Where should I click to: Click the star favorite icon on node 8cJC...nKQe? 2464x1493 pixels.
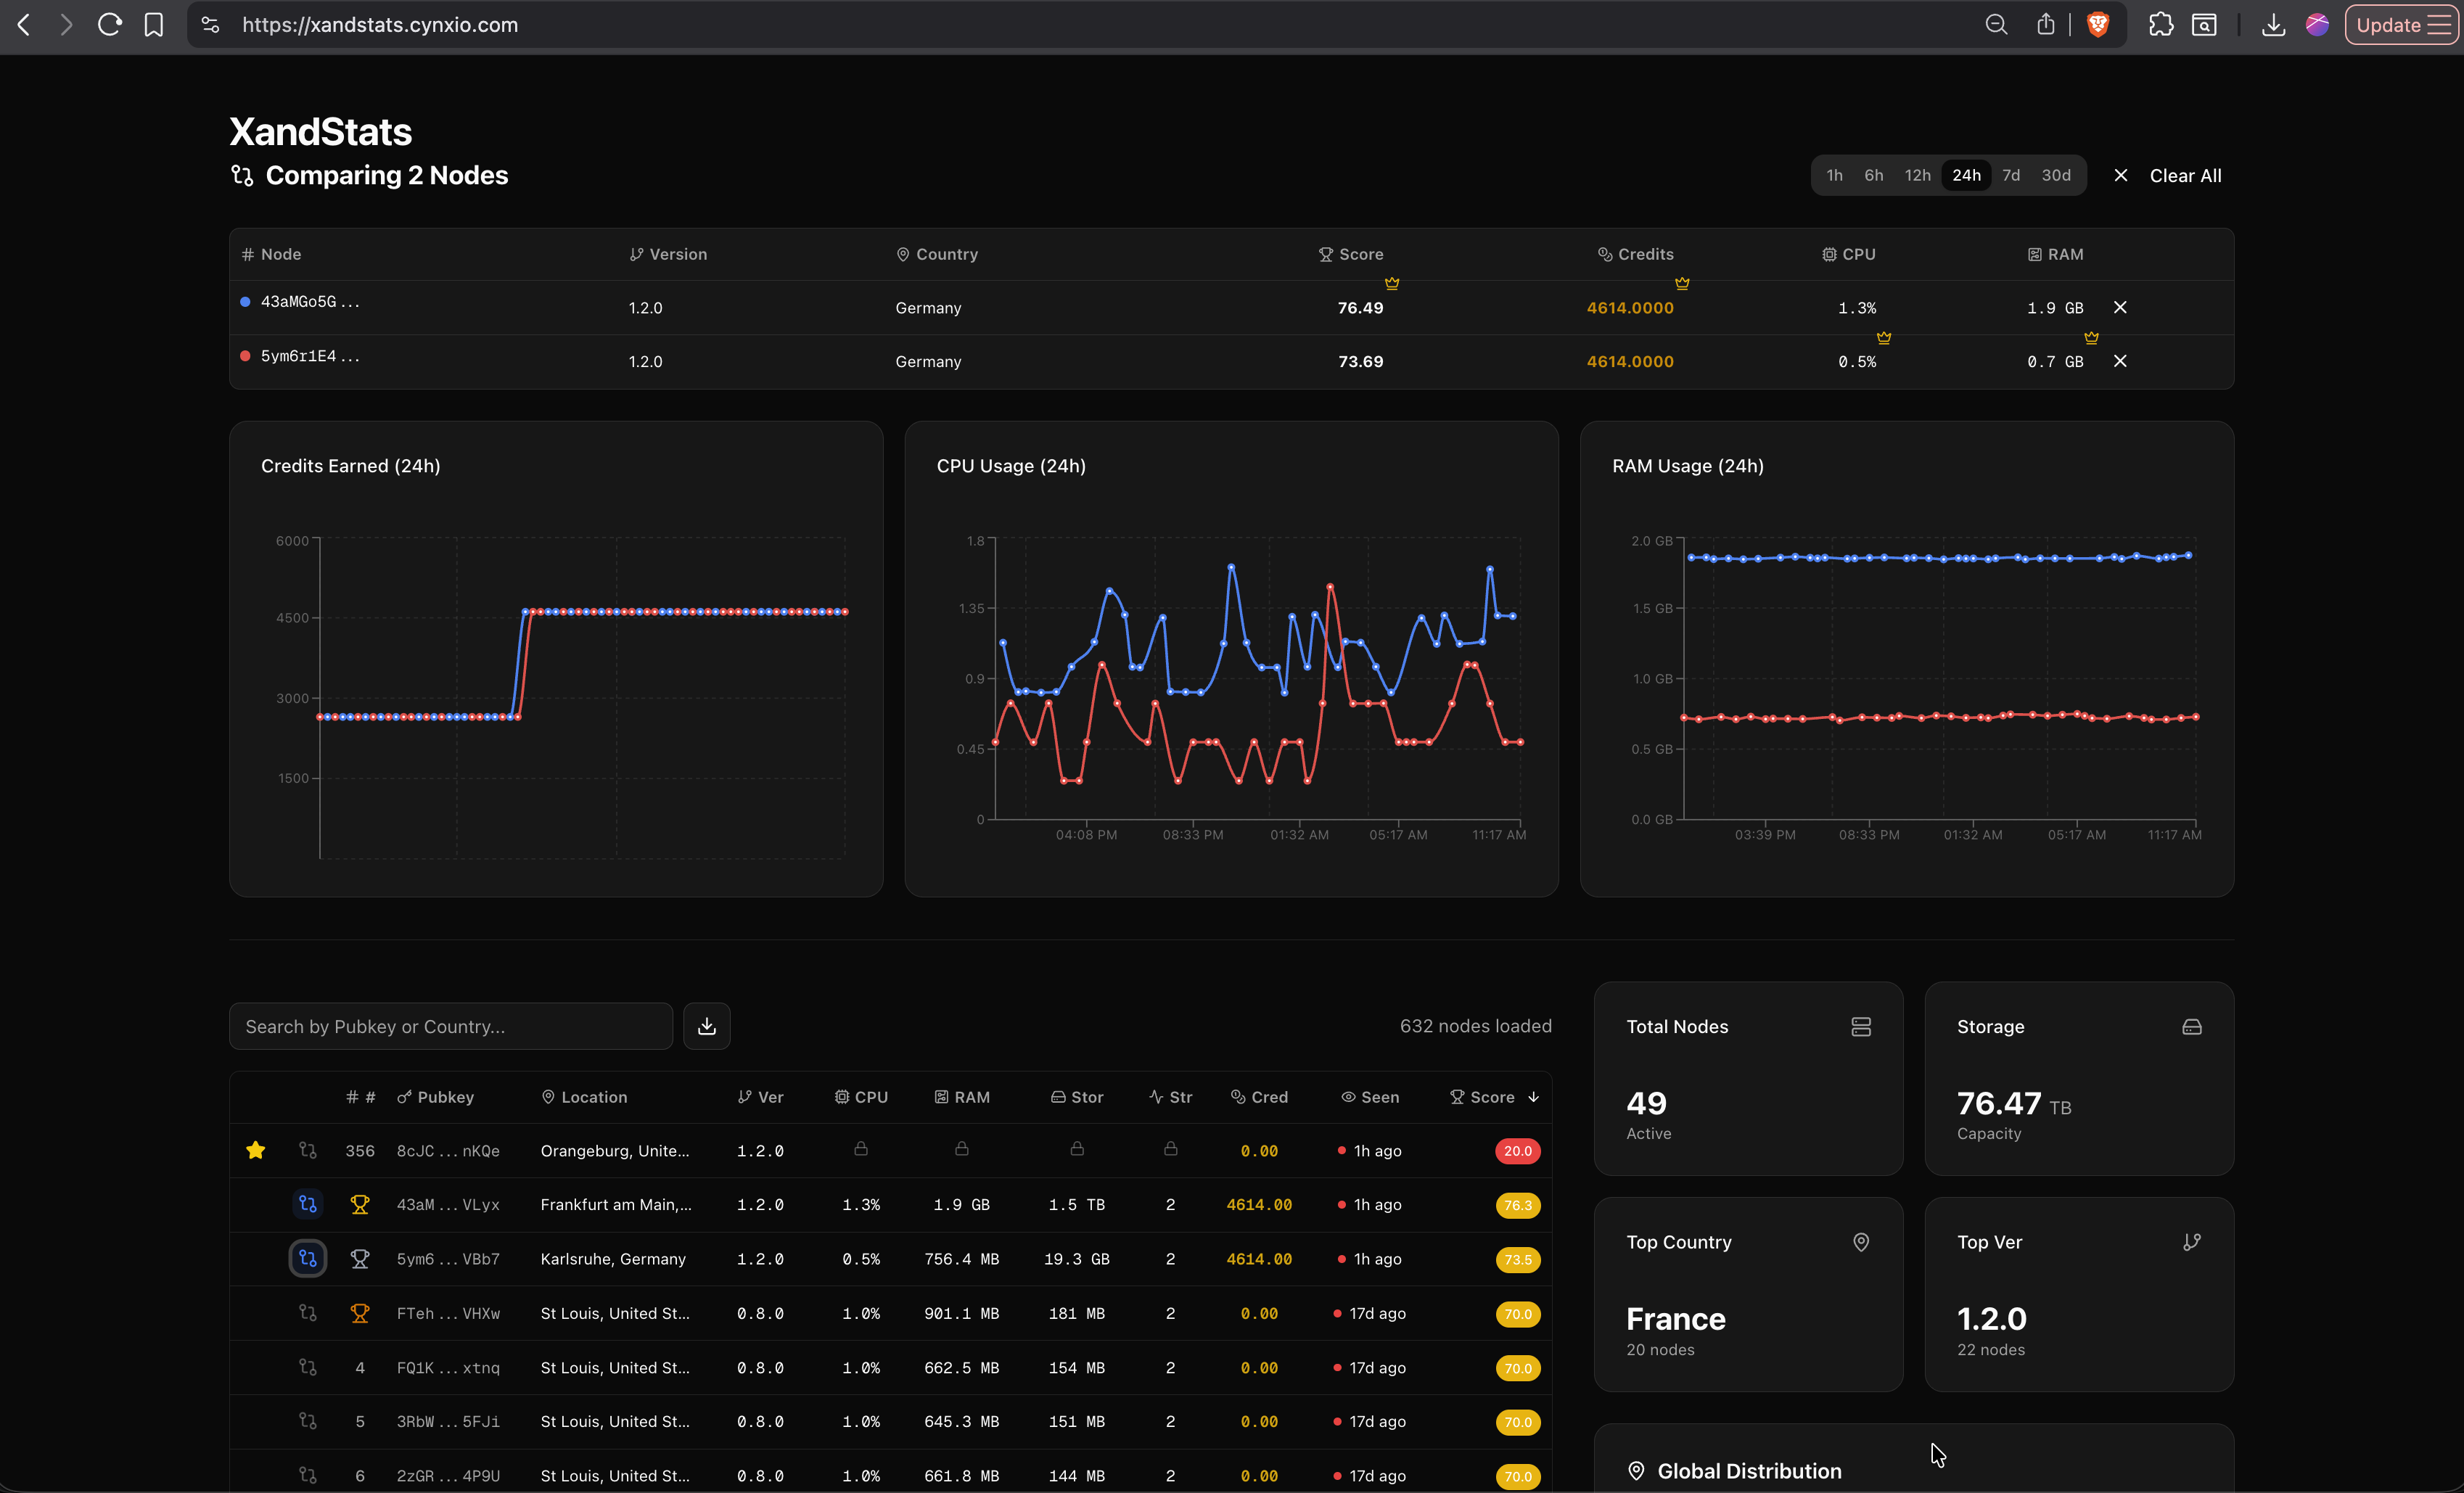[256, 1150]
